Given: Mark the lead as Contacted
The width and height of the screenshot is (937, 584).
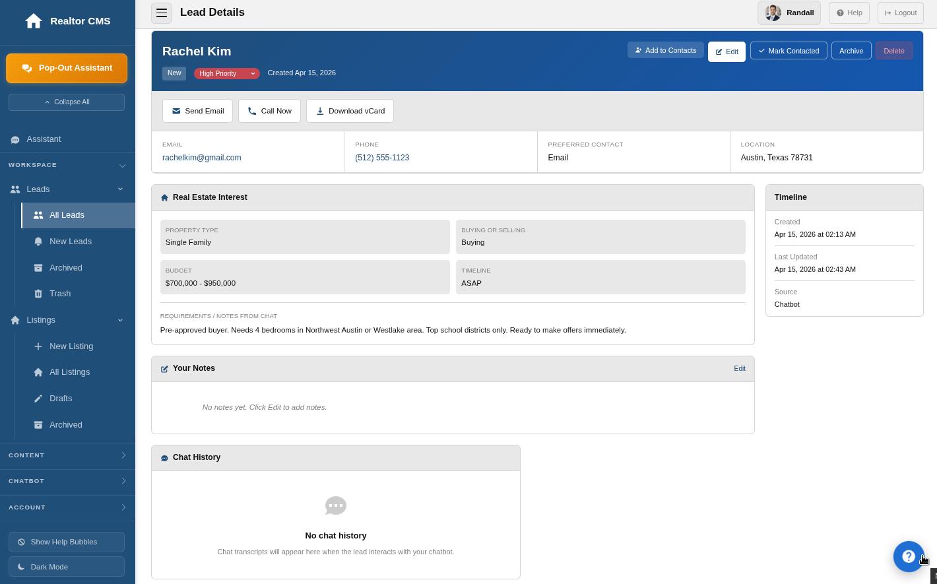Looking at the screenshot, I should [789, 51].
